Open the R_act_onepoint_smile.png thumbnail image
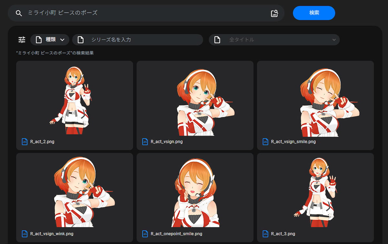Viewport: 388px width, 244px height. [x=195, y=192]
